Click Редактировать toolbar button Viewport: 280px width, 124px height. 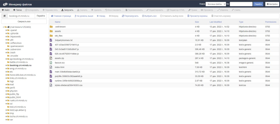pyautogui.click(x=155, y=10)
